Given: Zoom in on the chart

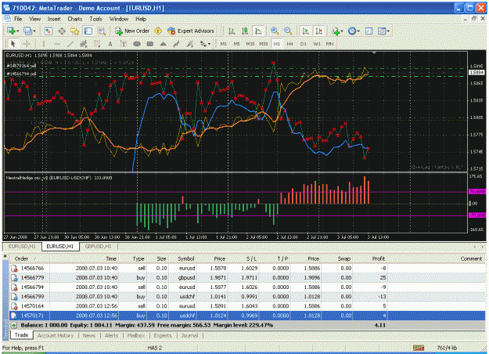Looking at the screenshot, I should point(275,31).
